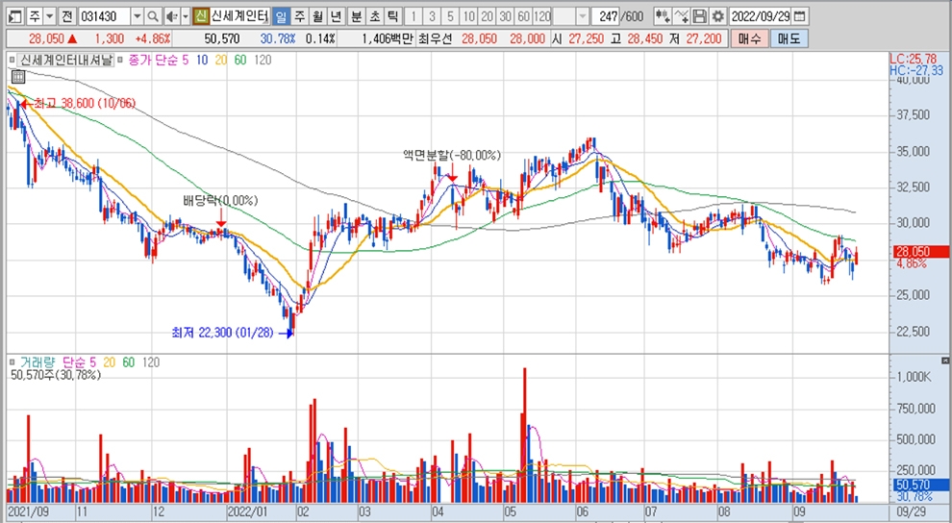Click the speaker sound icon
Screen dimensions: 952x523
[172, 15]
